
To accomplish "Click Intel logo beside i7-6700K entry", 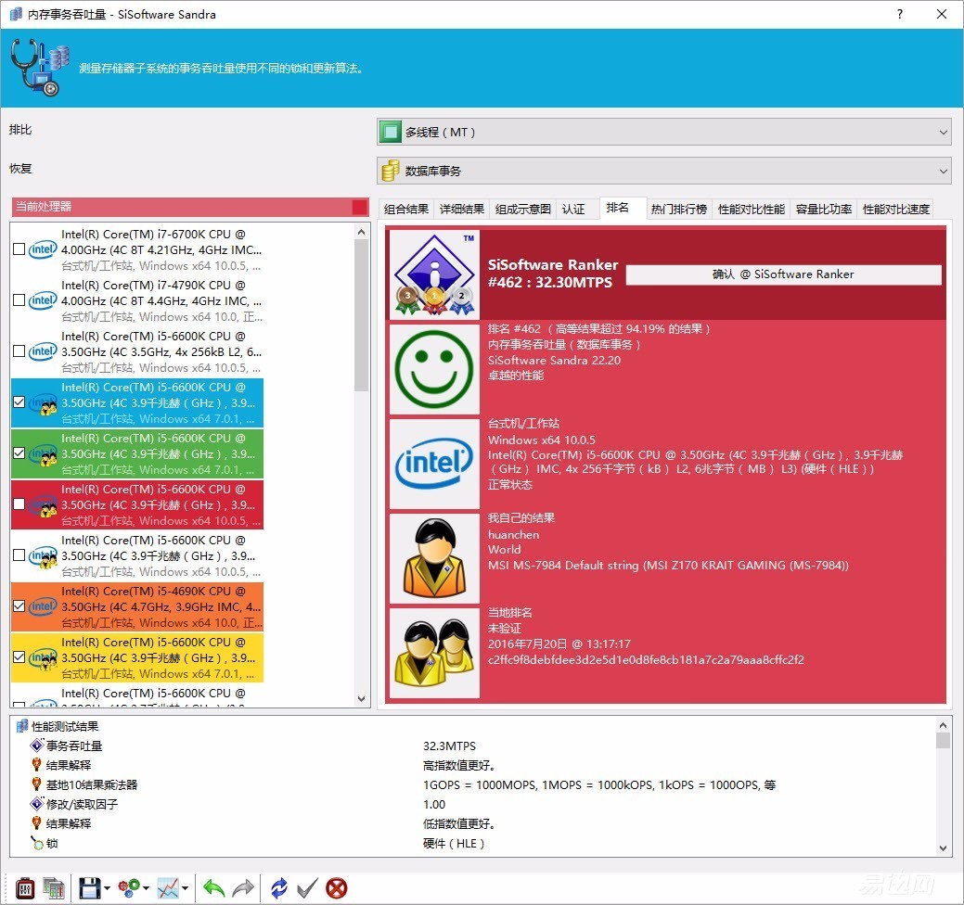I will pyautogui.click(x=43, y=249).
